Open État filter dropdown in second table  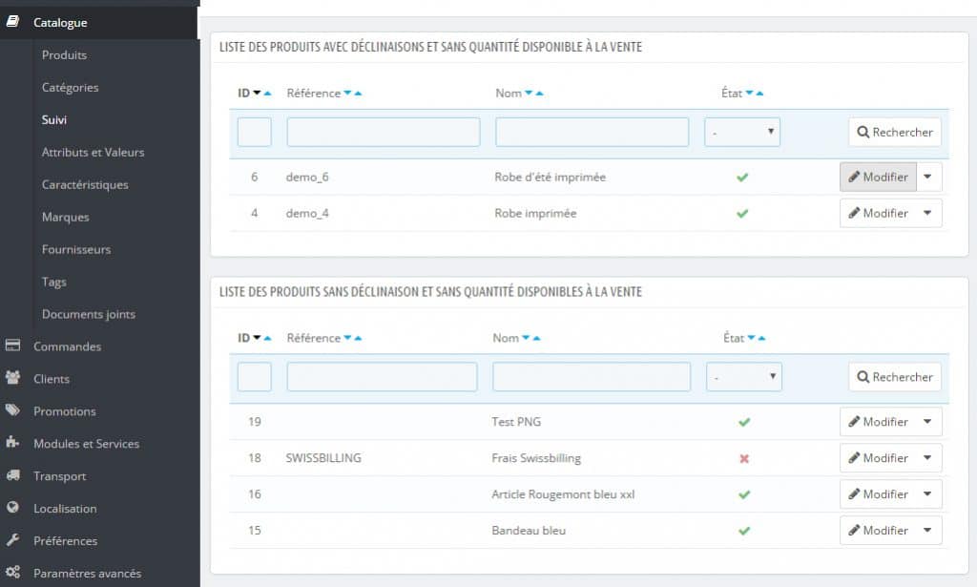[744, 377]
